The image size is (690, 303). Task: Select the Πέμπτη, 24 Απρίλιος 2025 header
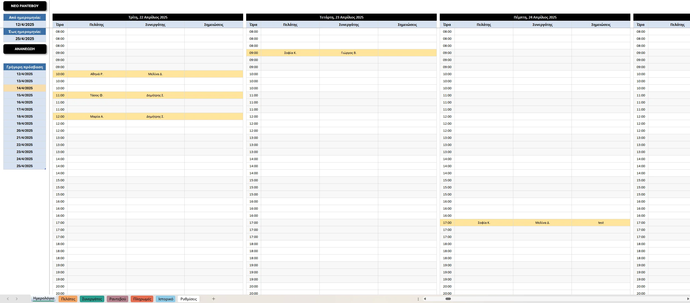tap(535, 17)
